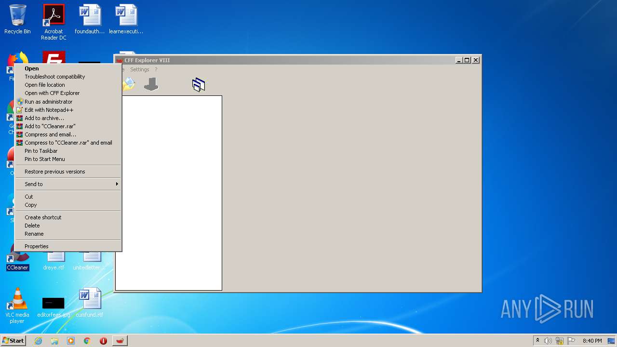The height and width of the screenshot is (347, 617).
Task: Close the CFF Explorer window
Action: pos(476,60)
